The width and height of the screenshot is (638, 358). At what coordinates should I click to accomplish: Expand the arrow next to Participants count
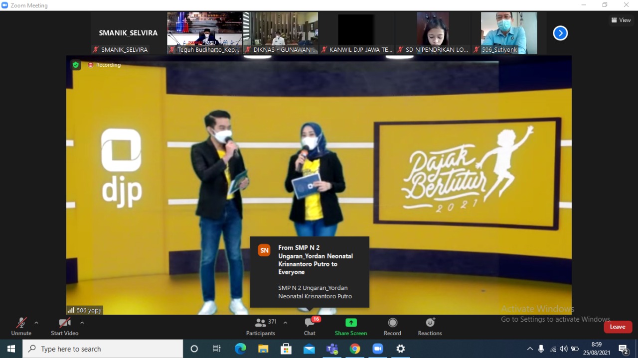click(285, 323)
